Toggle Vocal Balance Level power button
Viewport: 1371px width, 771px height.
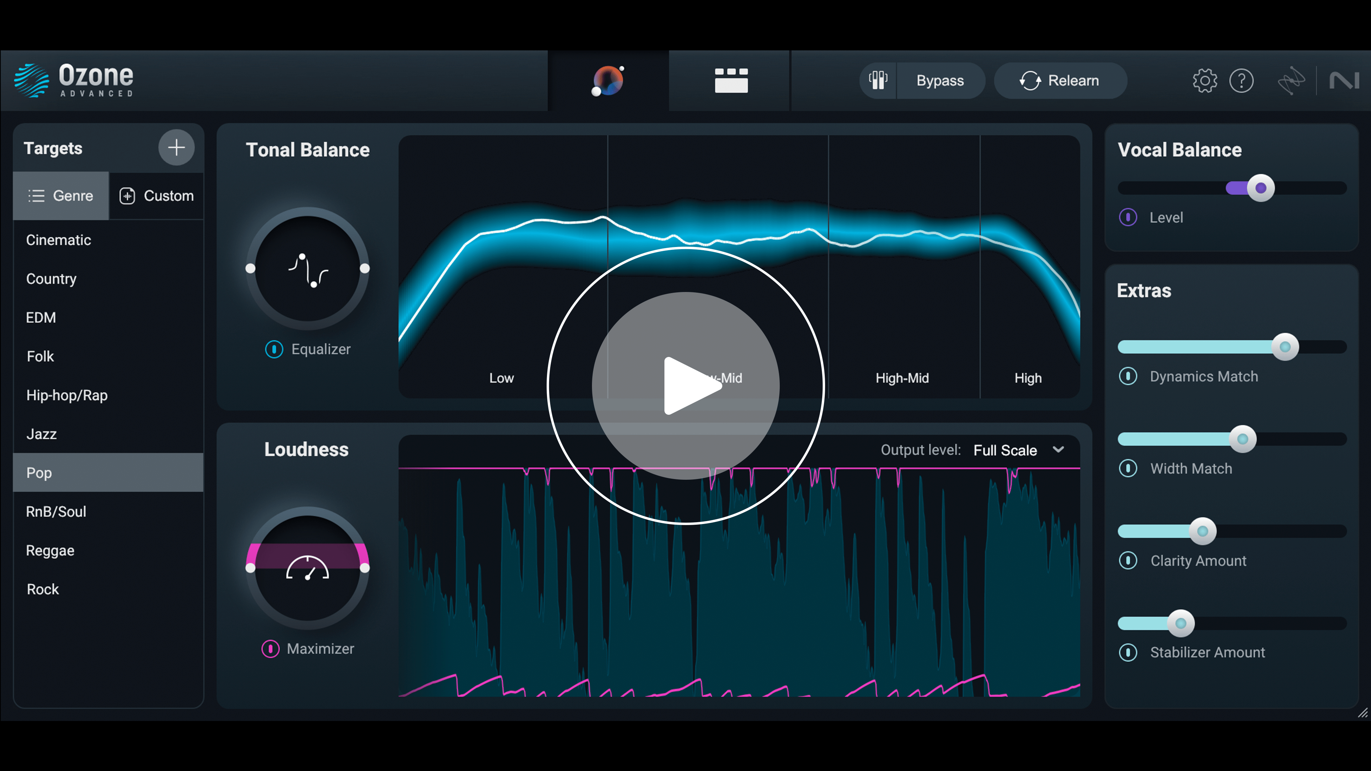pyautogui.click(x=1128, y=217)
